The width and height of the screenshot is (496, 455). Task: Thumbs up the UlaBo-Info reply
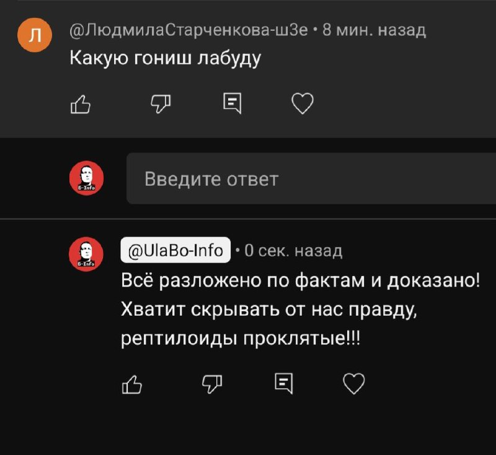point(132,384)
